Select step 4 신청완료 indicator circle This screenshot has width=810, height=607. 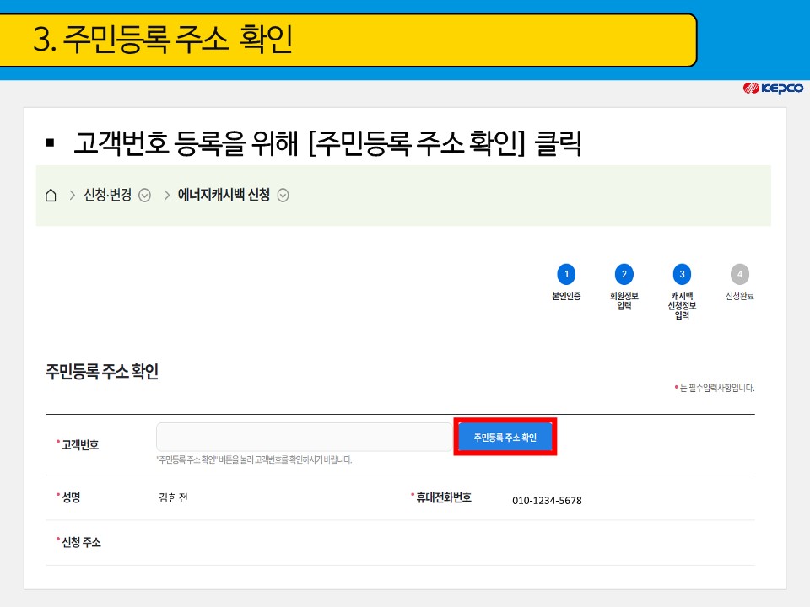tap(738, 273)
